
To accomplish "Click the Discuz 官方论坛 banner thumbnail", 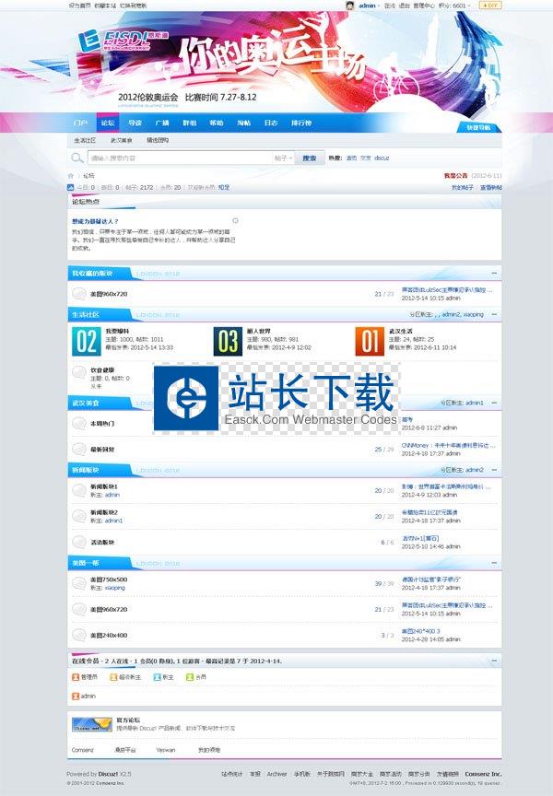I will [92, 724].
